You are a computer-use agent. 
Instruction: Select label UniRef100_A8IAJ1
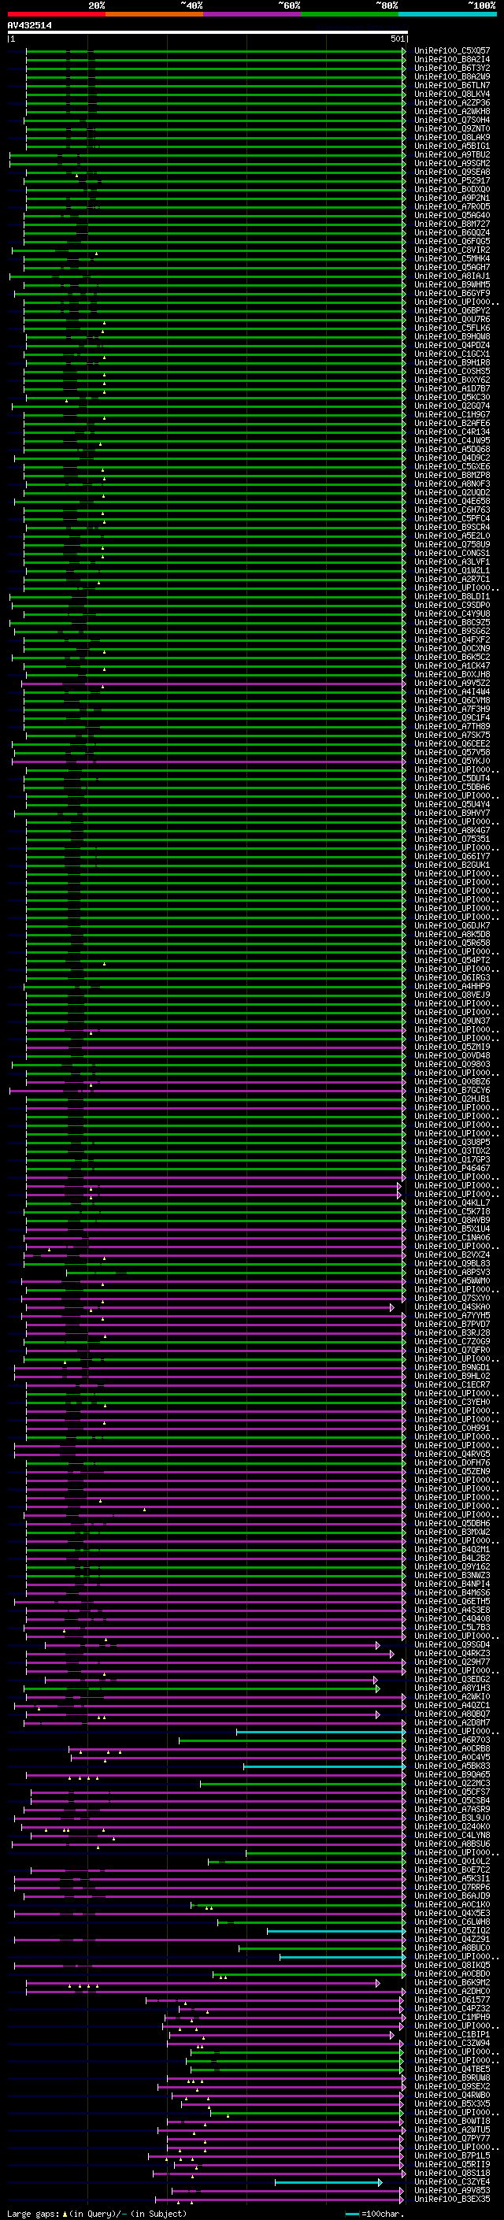tap(451, 276)
